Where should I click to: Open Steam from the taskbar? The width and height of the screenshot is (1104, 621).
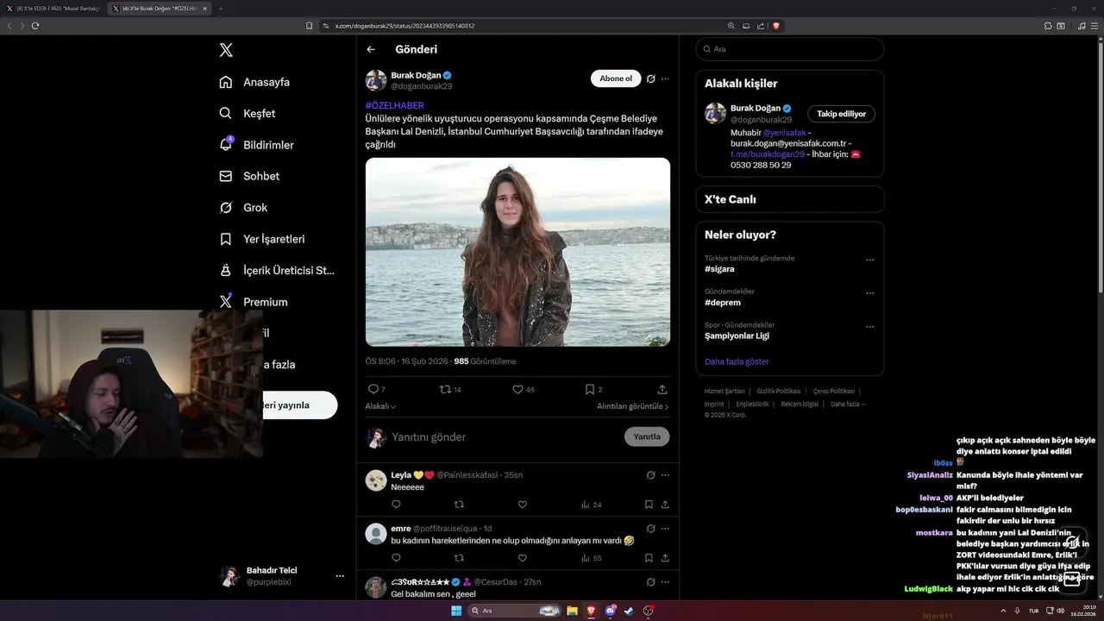[x=630, y=611]
